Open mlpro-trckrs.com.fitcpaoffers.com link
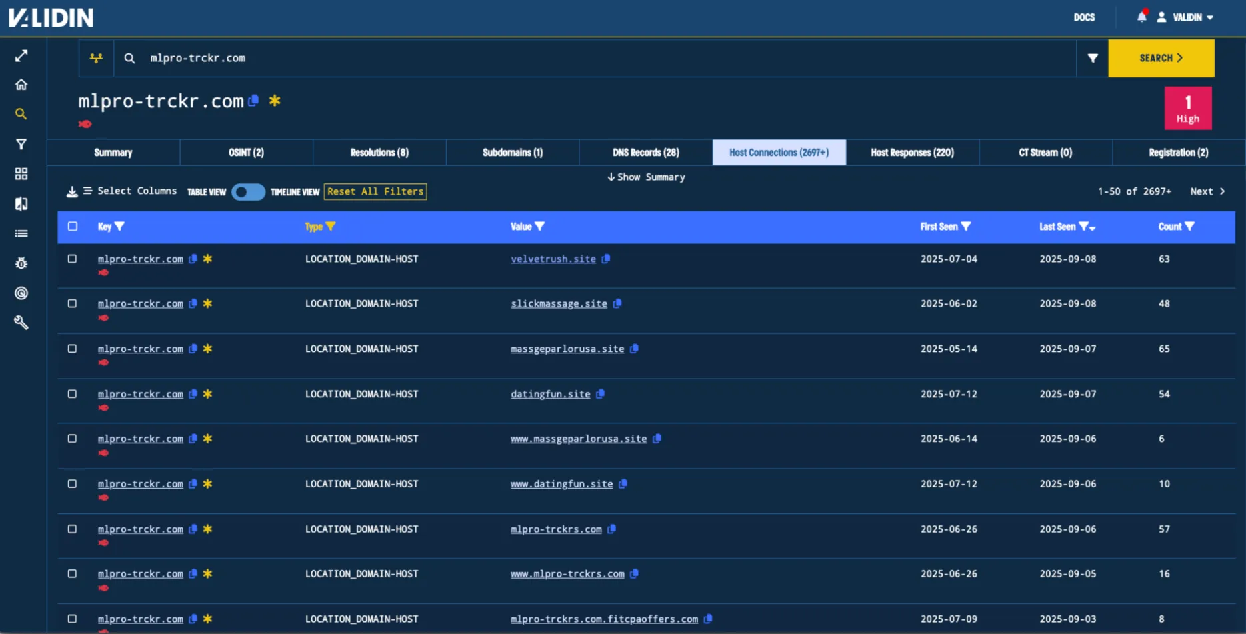 (x=604, y=619)
